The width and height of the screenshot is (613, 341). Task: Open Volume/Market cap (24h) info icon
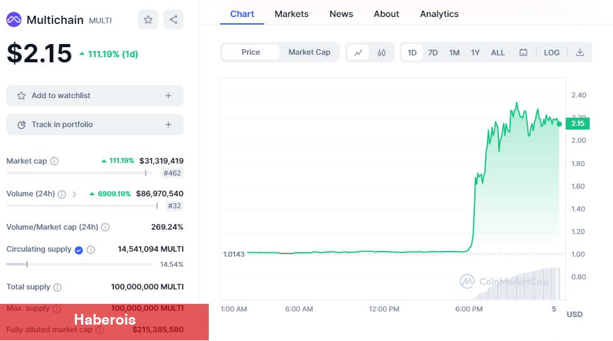point(105,227)
